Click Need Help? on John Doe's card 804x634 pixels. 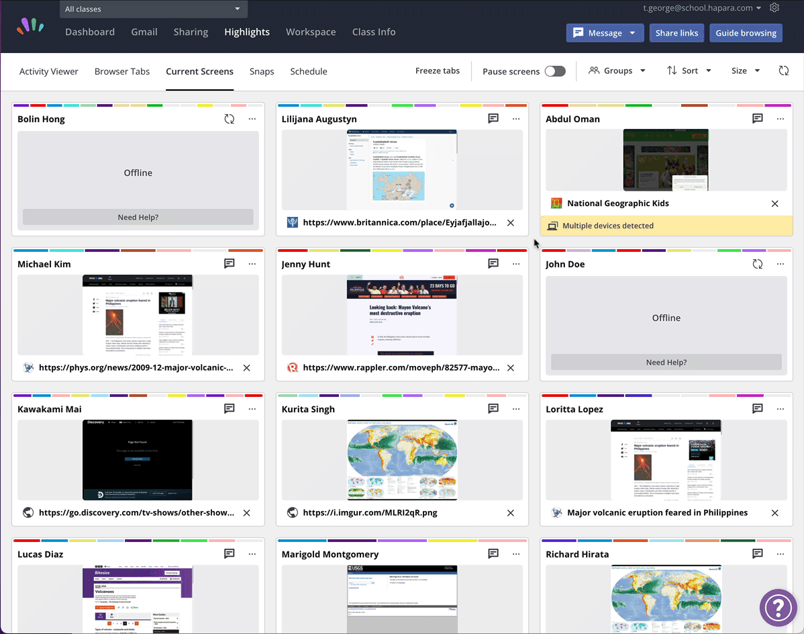[666, 362]
